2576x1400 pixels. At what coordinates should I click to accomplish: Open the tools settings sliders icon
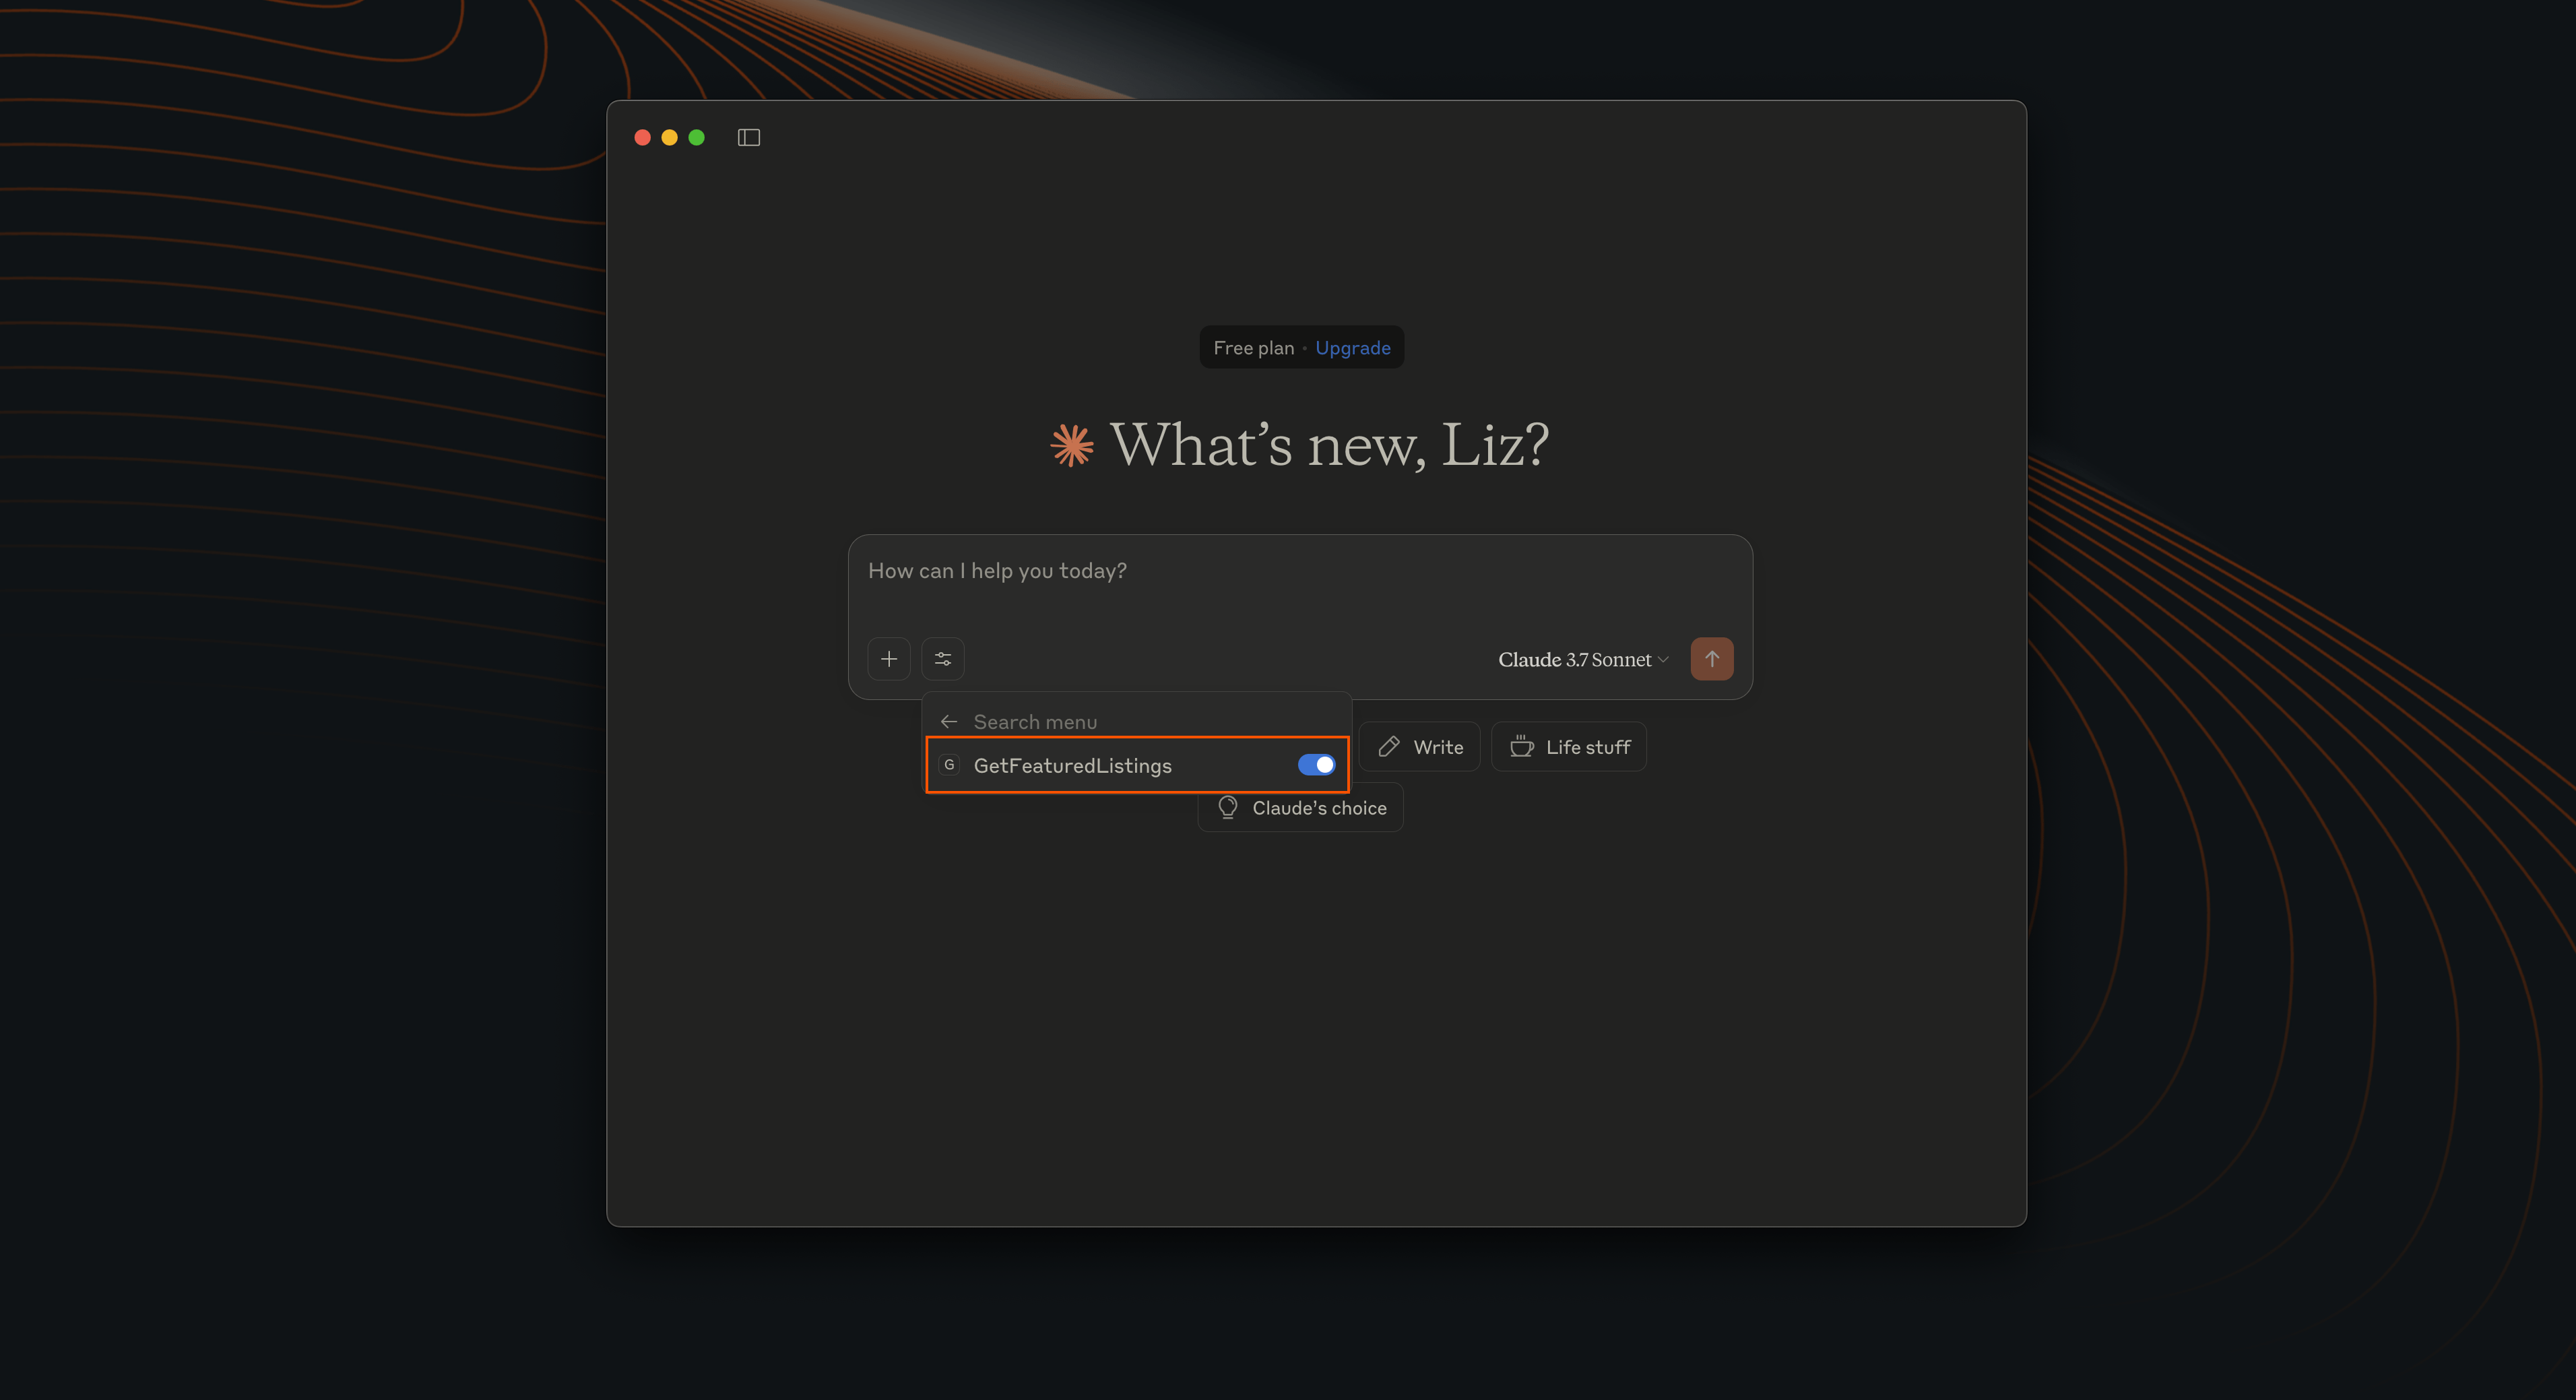(x=943, y=658)
